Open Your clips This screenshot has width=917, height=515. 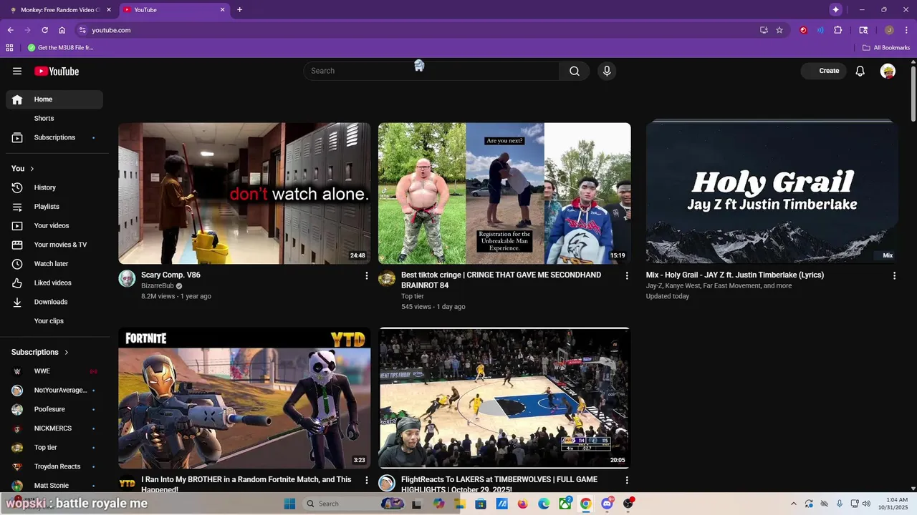coord(54,321)
